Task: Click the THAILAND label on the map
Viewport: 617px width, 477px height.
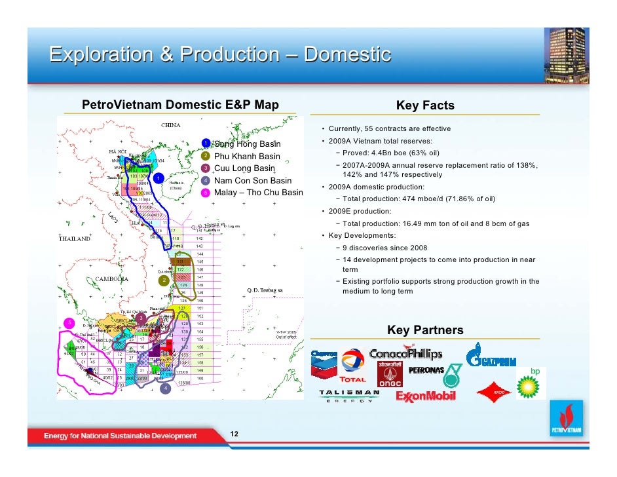Action: pos(75,239)
